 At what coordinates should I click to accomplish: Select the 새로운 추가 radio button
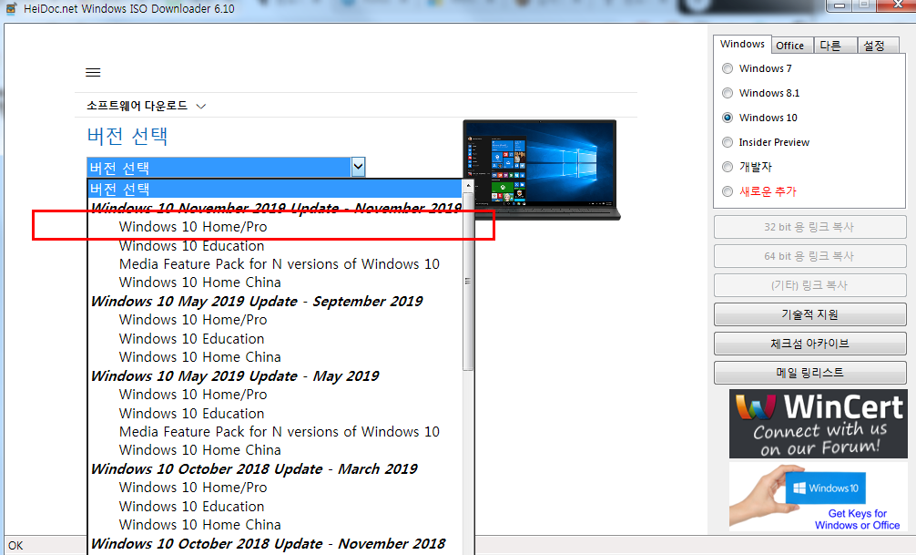click(728, 191)
